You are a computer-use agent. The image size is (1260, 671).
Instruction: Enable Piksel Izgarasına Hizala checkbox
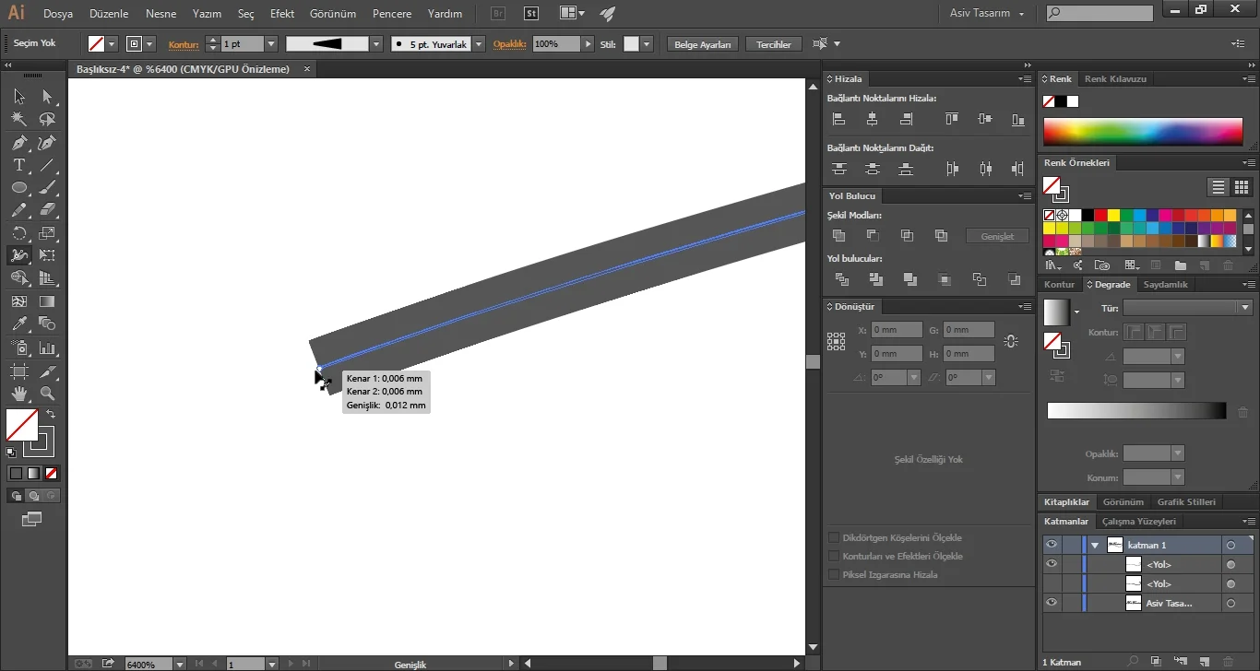pos(834,575)
